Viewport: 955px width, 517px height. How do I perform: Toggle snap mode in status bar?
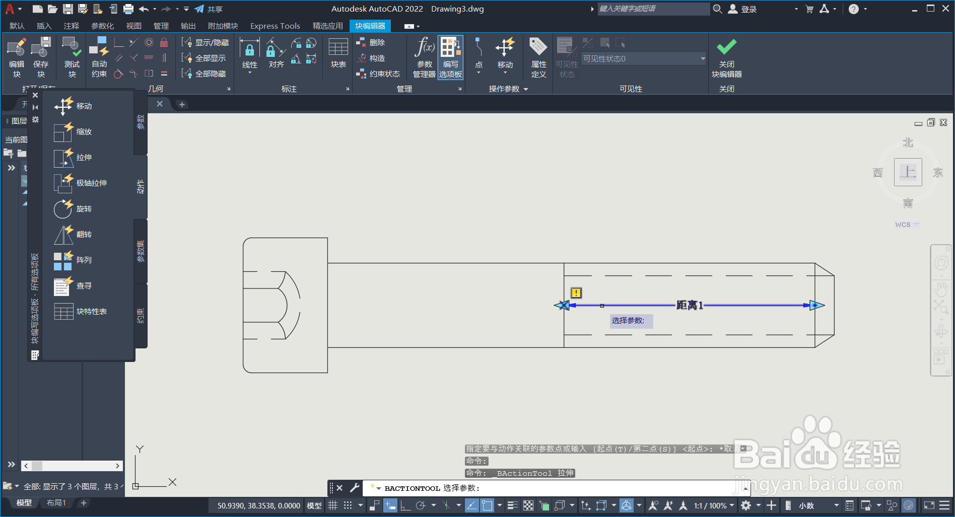coord(348,505)
